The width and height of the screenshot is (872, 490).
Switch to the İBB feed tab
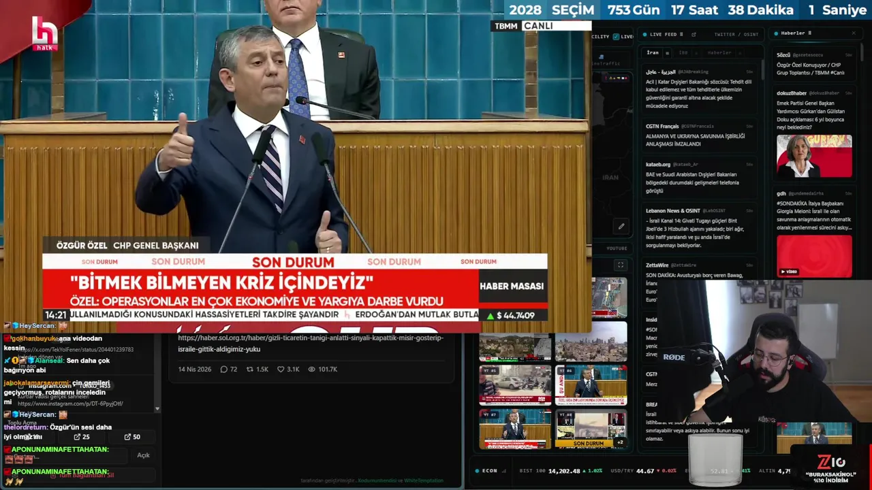coord(683,52)
